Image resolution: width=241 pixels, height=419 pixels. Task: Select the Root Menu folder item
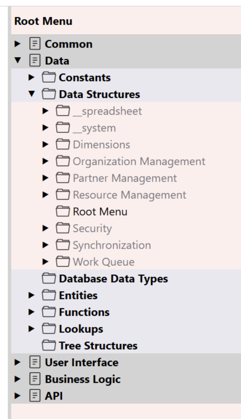coord(100,211)
